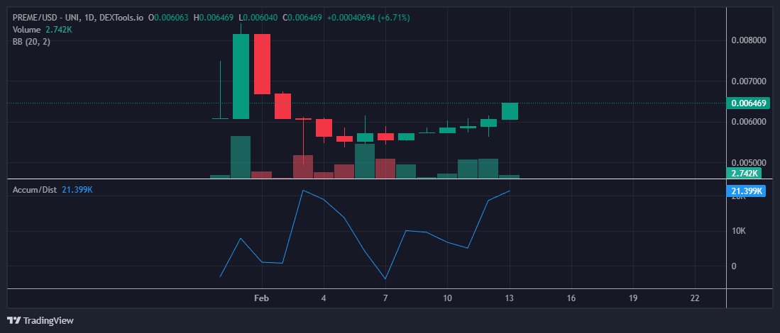The height and width of the screenshot is (333, 780).
Task: Click the 0.005000 price axis label
Action: point(749,163)
